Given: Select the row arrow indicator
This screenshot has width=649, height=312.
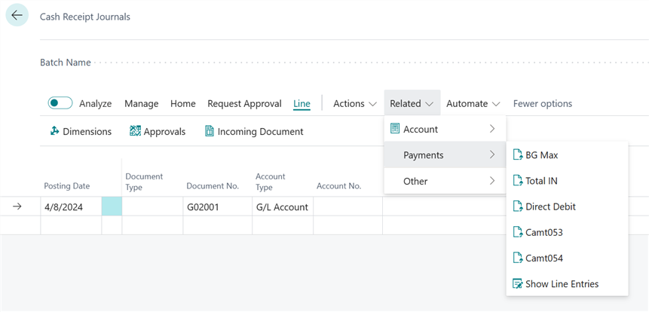Looking at the screenshot, I should [x=17, y=206].
